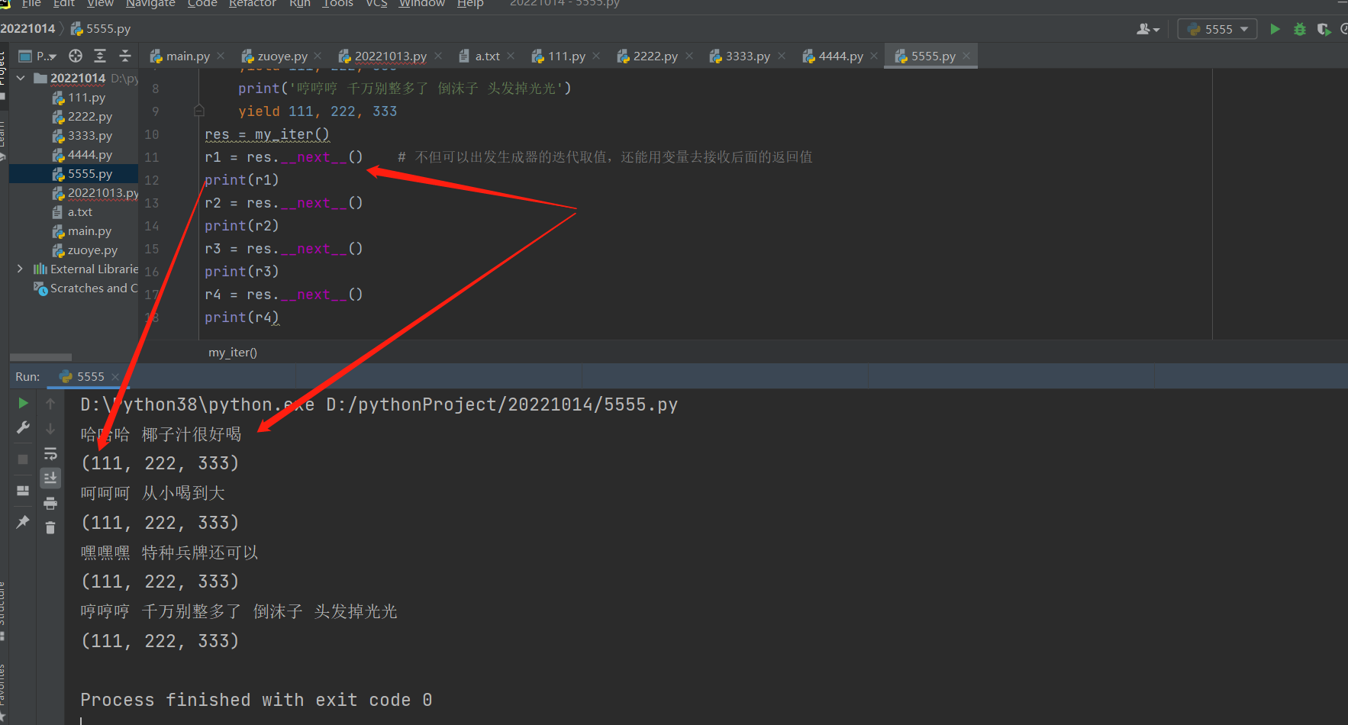Close the 5555 Run tab

(x=115, y=376)
